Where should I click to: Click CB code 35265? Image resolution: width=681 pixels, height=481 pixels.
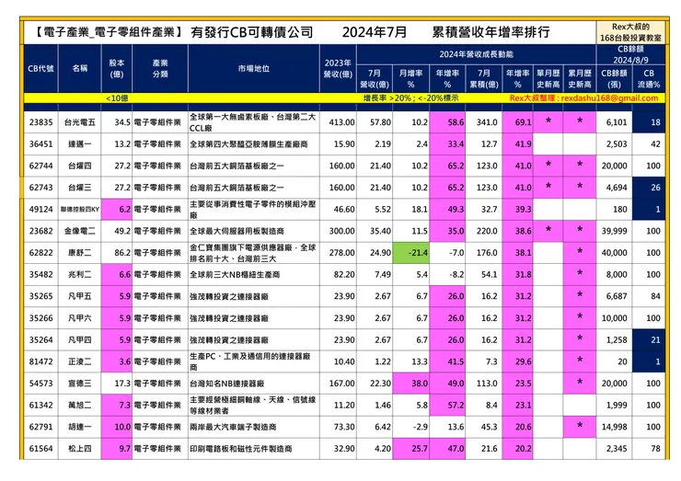(40, 296)
